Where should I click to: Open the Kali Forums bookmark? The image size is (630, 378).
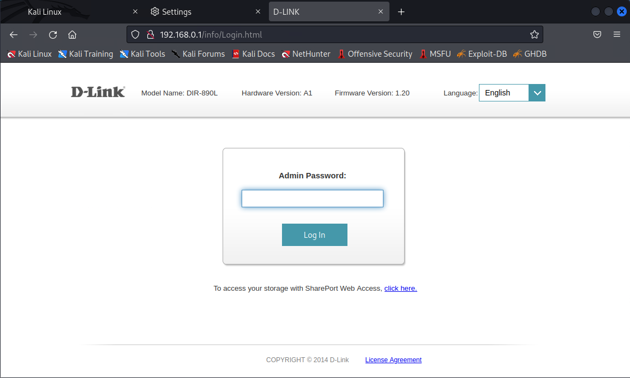[x=199, y=54]
